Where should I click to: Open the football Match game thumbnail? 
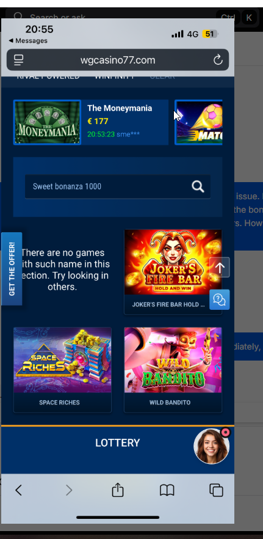point(199,122)
